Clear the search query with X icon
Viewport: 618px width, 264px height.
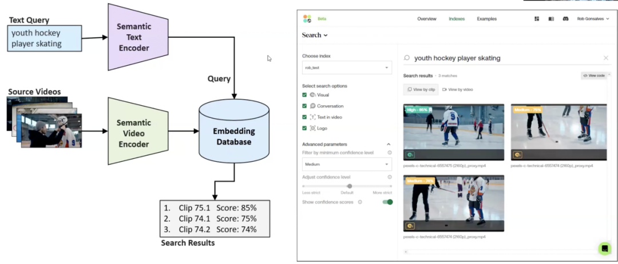[x=606, y=58]
